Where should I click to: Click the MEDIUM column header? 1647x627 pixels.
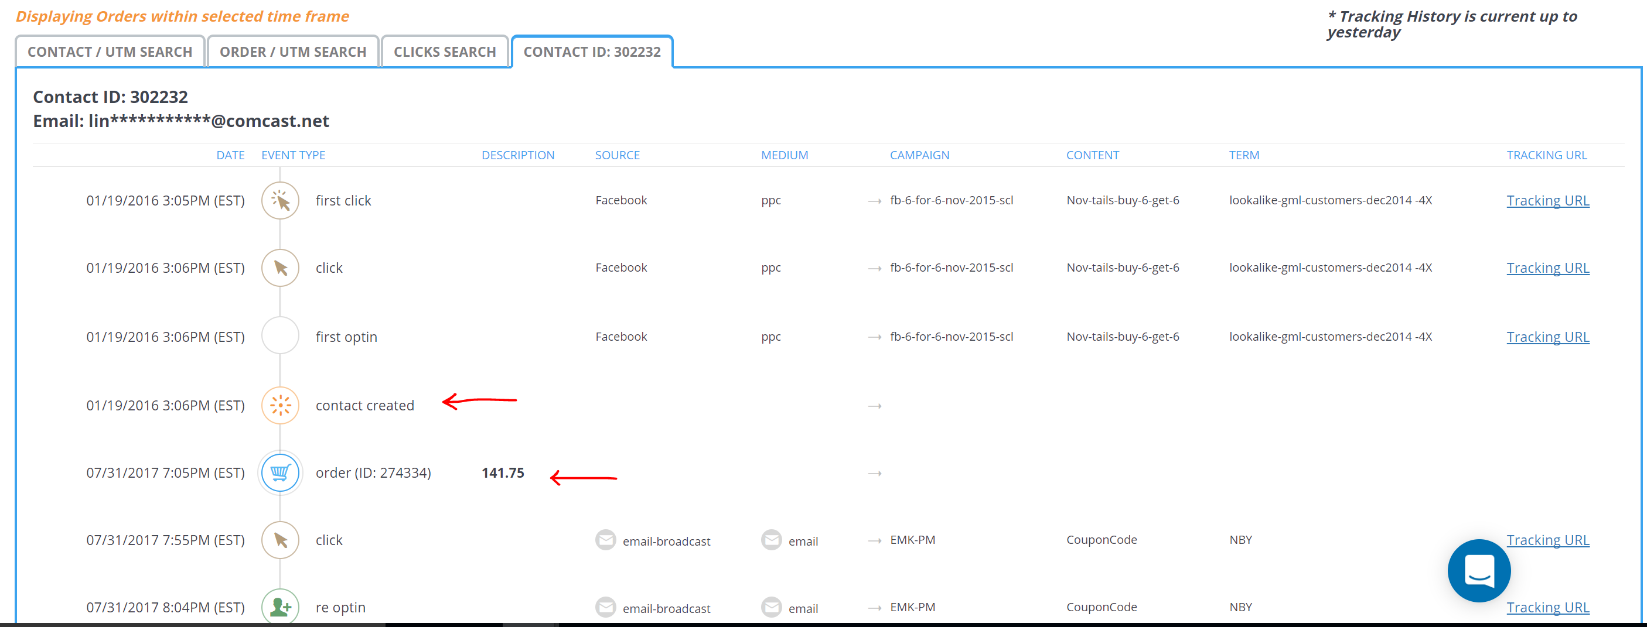tap(785, 155)
